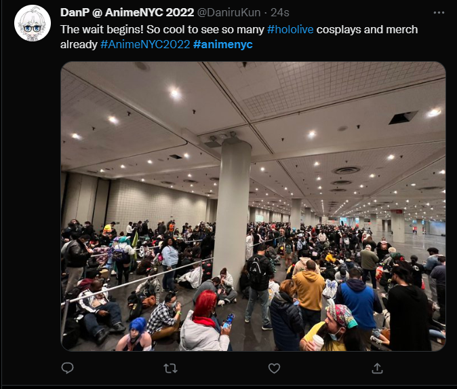Open the 24s timestamp of the tweet
The image size is (457, 389).
[x=280, y=12]
